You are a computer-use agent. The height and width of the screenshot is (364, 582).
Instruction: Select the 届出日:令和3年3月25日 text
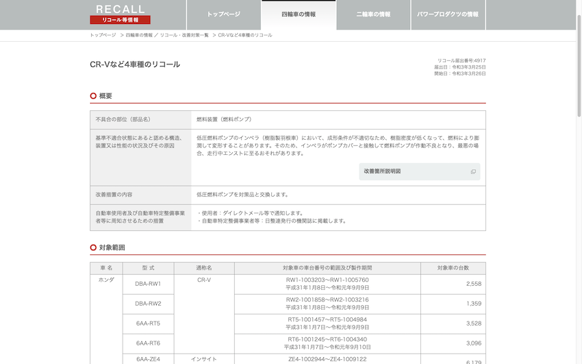point(460,67)
